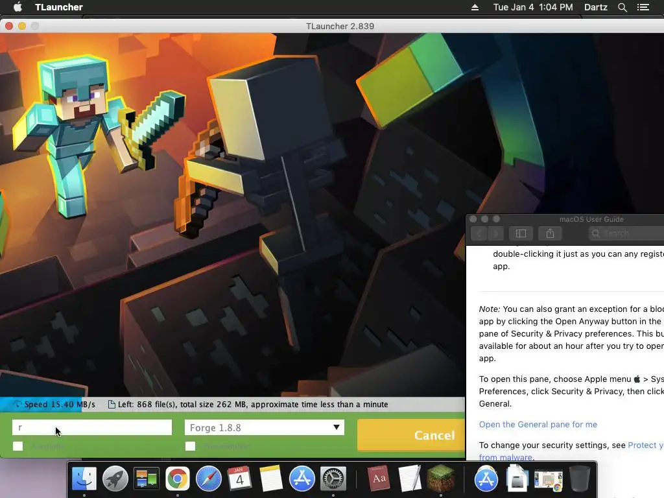Image resolution: width=664 pixels, height=498 pixels.
Task: Expand the Forge 1.8.8 version dropdown
Action: click(x=265, y=427)
